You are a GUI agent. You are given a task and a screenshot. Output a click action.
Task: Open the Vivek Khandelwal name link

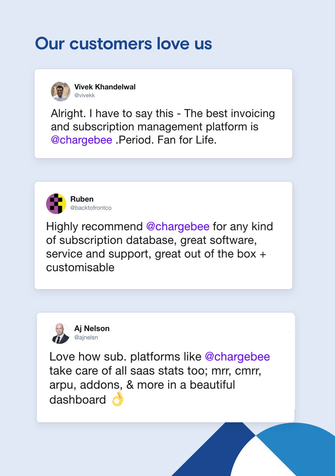[x=105, y=87]
